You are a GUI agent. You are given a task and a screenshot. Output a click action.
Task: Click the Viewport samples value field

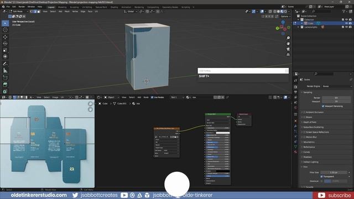(x=336, y=101)
